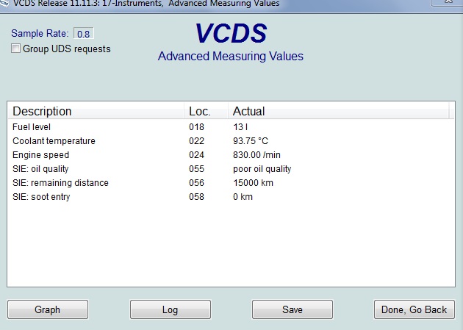Image resolution: width=463 pixels, height=330 pixels.
Task: Click the Sample Rate value field
Action: 84,33
